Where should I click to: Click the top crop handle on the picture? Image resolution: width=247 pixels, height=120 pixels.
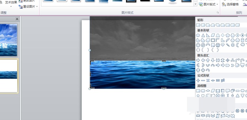coord(164,61)
